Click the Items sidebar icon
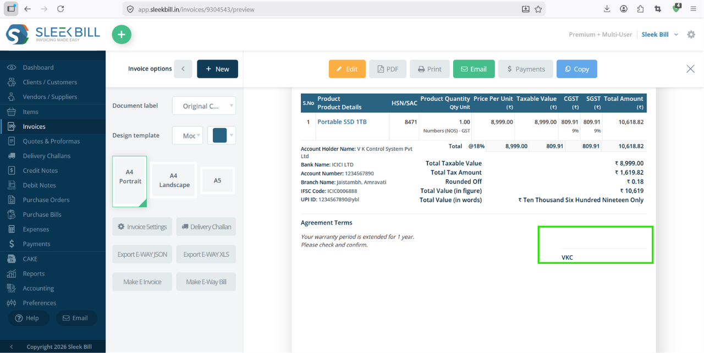Viewport: 704px width, 353px height. (12, 112)
